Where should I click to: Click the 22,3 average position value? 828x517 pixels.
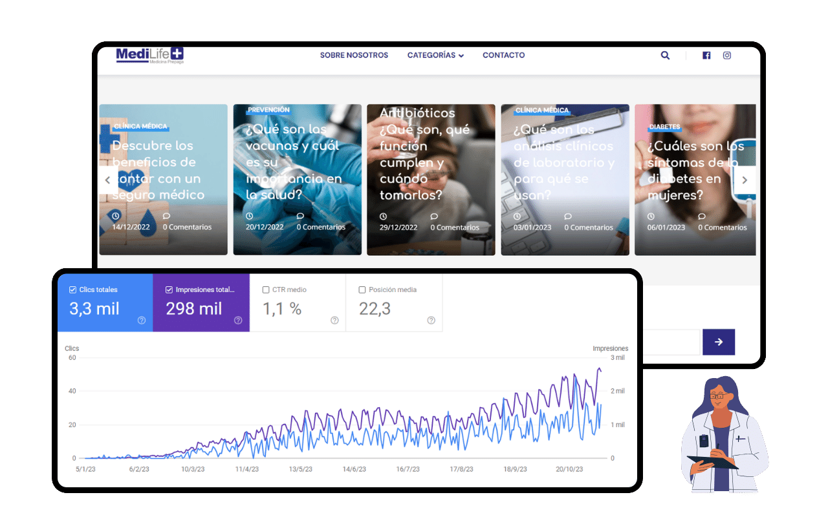(x=375, y=309)
